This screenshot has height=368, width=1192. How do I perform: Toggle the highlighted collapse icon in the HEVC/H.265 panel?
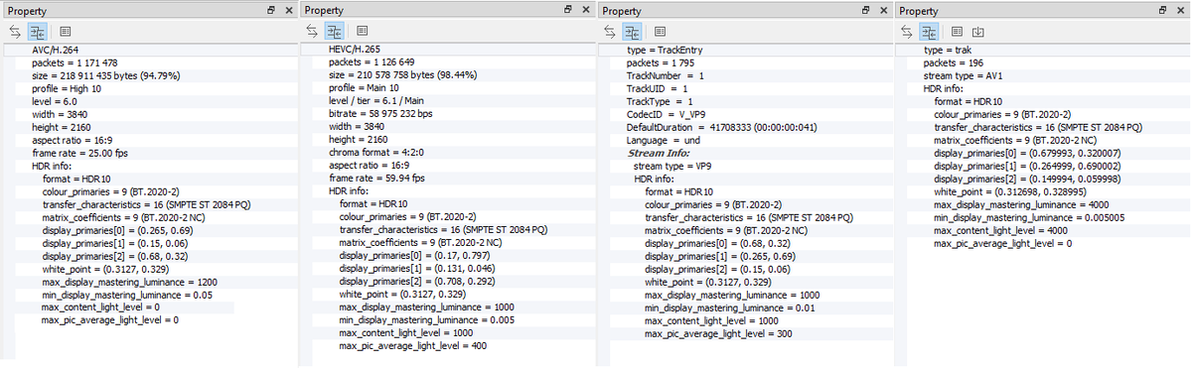tap(335, 31)
